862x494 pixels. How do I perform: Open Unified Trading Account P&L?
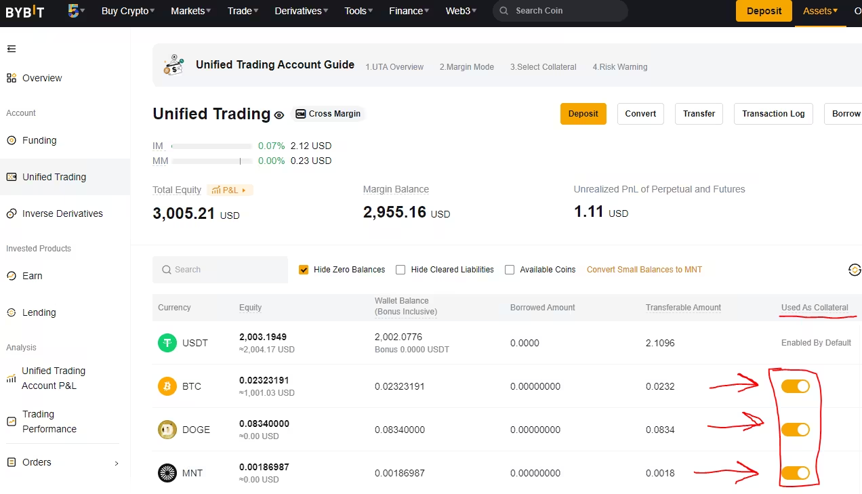coord(54,378)
